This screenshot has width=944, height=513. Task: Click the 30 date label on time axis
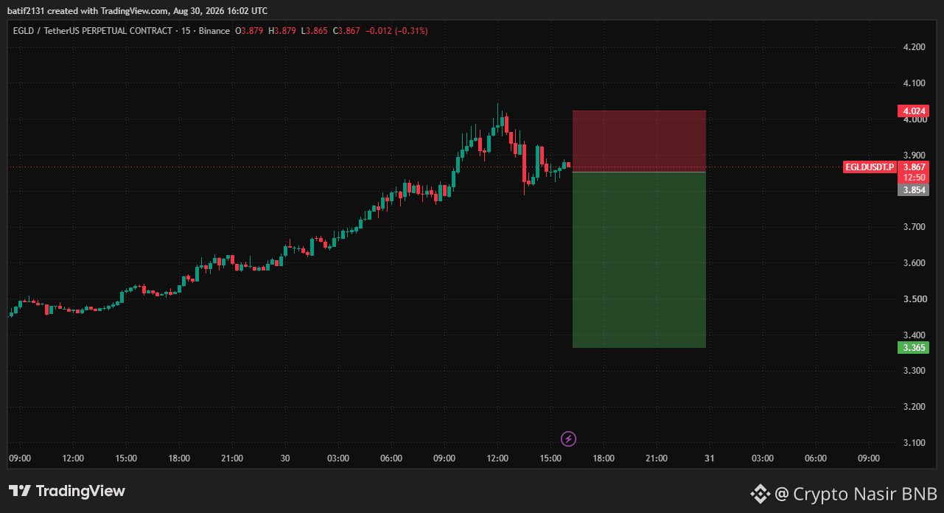tap(285, 458)
